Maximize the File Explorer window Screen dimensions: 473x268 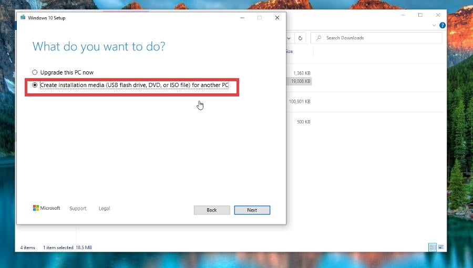[x=420, y=15]
